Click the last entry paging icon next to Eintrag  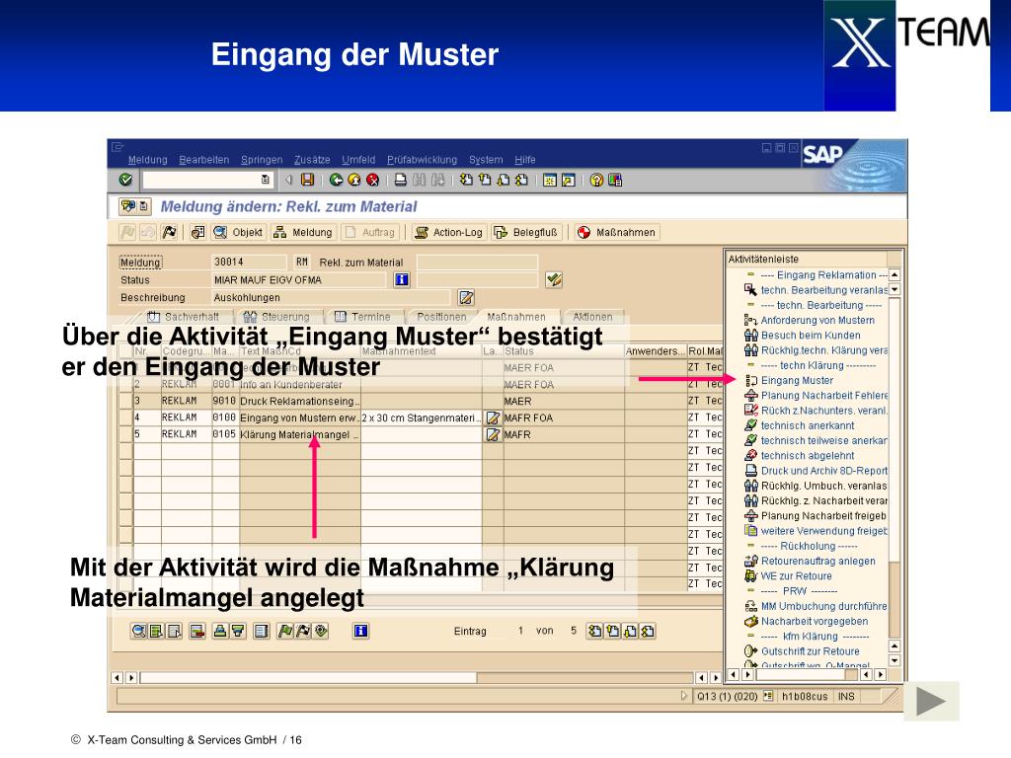coord(648,631)
